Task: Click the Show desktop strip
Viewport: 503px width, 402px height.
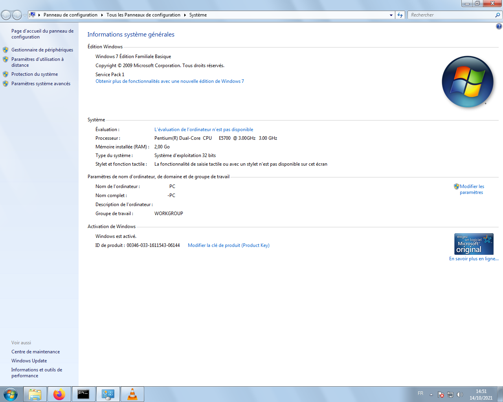Action: click(x=500, y=394)
